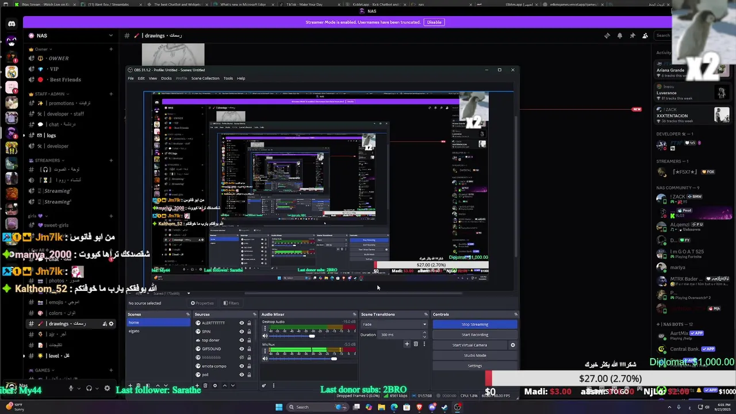Open the OBS File menu
The width and height of the screenshot is (736, 414).
click(x=131, y=78)
